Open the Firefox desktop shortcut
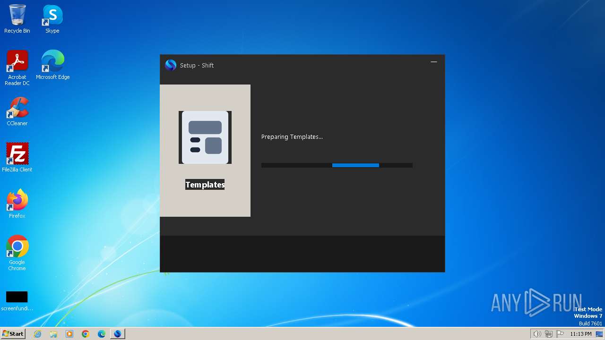Image resolution: width=605 pixels, height=340 pixels. 17,204
